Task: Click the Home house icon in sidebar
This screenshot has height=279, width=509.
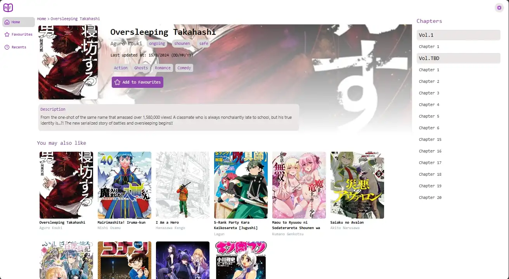Action: [x=7, y=22]
